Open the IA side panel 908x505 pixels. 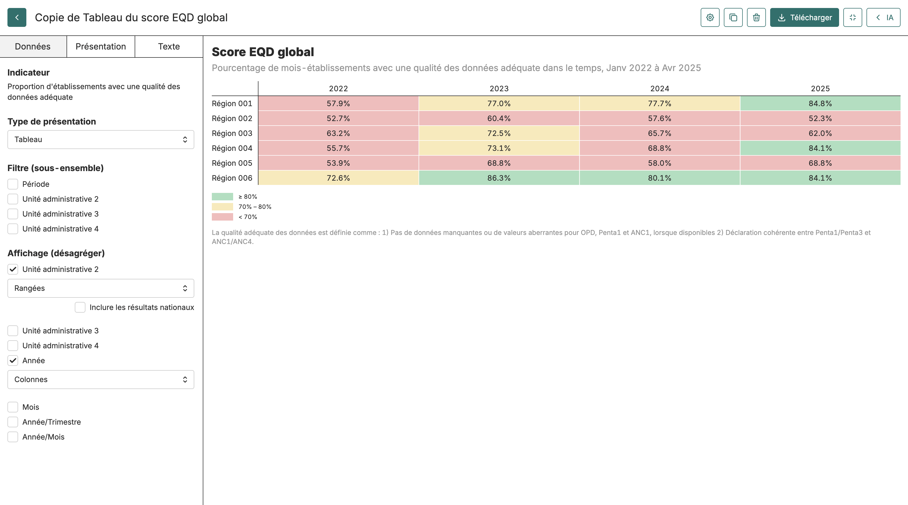883,17
